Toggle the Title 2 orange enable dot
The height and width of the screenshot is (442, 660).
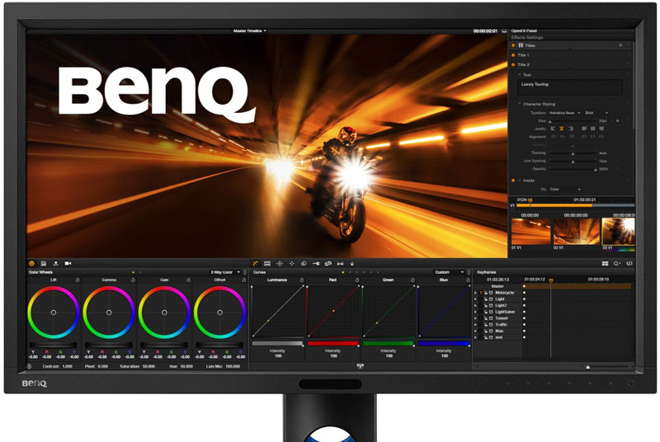pyautogui.click(x=513, y=65)
